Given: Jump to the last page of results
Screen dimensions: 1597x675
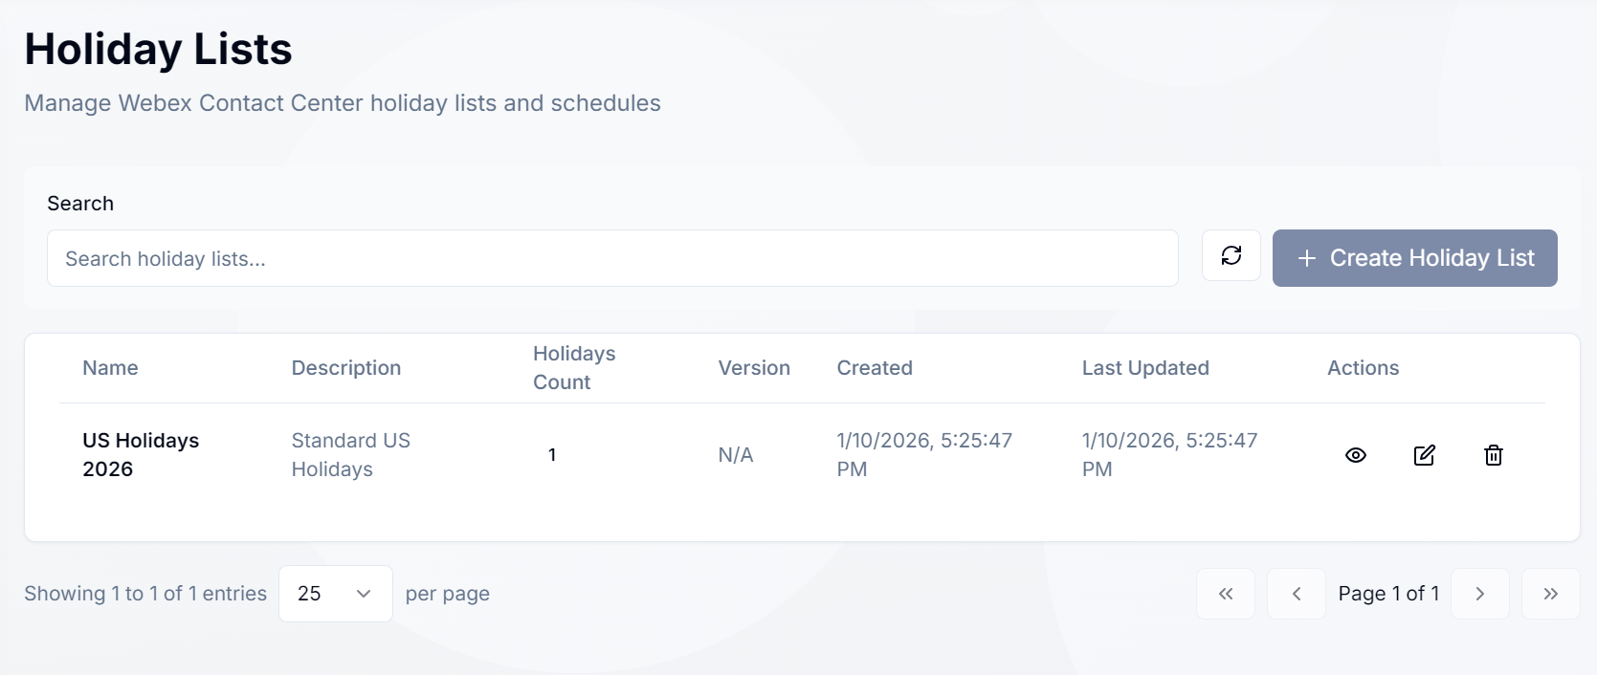Looking at the screenshot, I should pos(1550,594).
